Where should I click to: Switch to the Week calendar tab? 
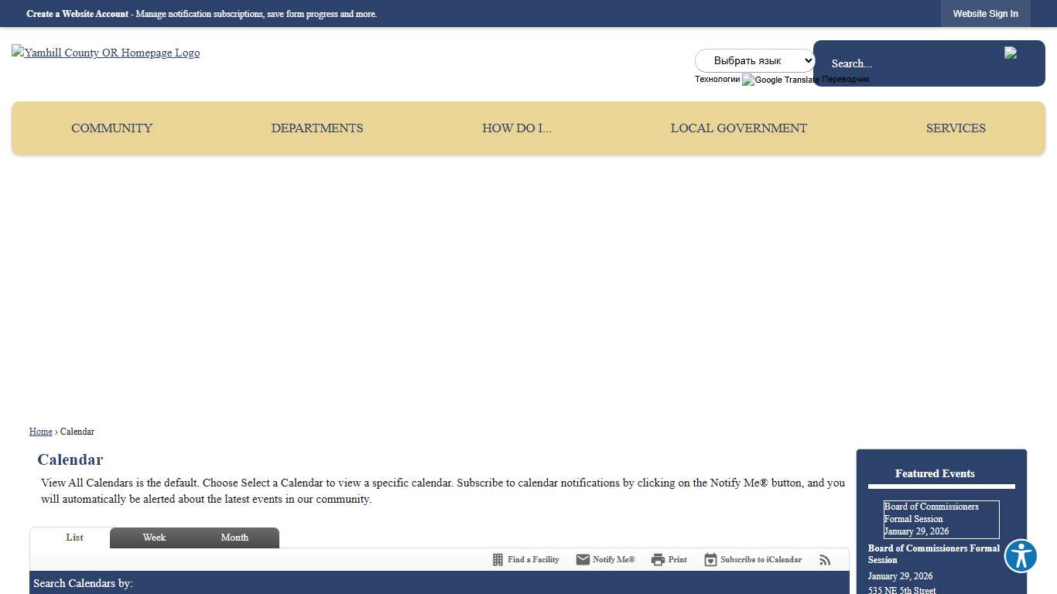(154, 538)
